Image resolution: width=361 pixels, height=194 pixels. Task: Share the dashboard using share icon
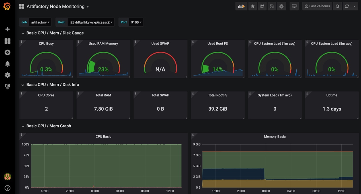point(262,6)
